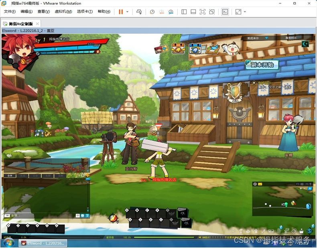The width and height of the screenshot is (317, 248).
Task: Click the shield weapon shop sign
Action: coord(234,93)
